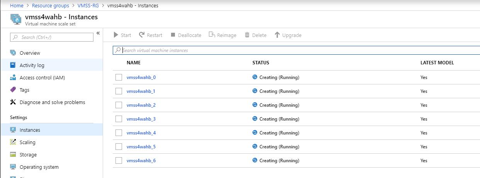Click Creating (Running) status of vmss4wahb_1

point(279,91)
